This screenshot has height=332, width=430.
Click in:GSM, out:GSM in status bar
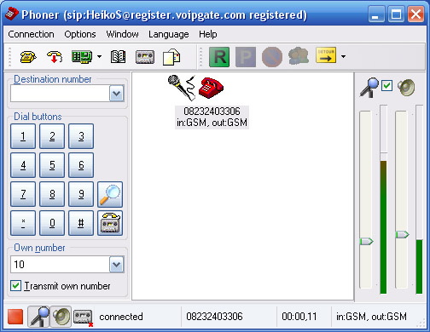(x=371, y=317)
